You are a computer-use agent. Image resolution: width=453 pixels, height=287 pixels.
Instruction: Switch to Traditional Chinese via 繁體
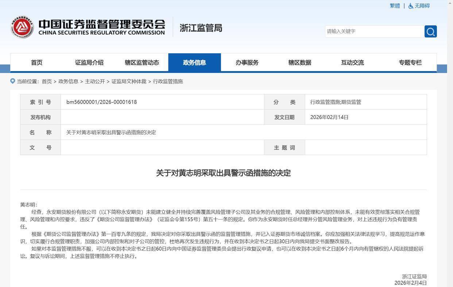click(395, 6)
